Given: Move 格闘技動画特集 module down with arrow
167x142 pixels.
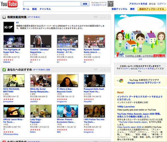Looking at the screenshot, I should point(105,17).
